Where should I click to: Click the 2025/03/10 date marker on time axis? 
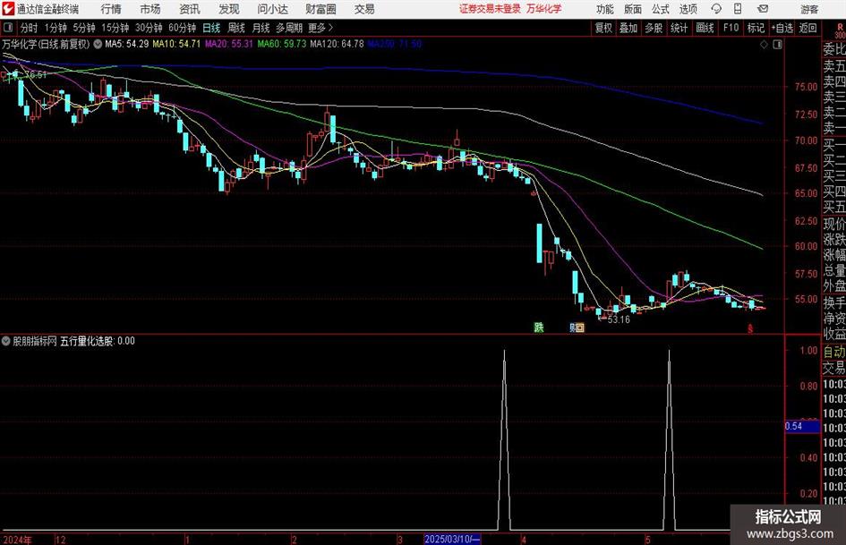click(451, 539)
